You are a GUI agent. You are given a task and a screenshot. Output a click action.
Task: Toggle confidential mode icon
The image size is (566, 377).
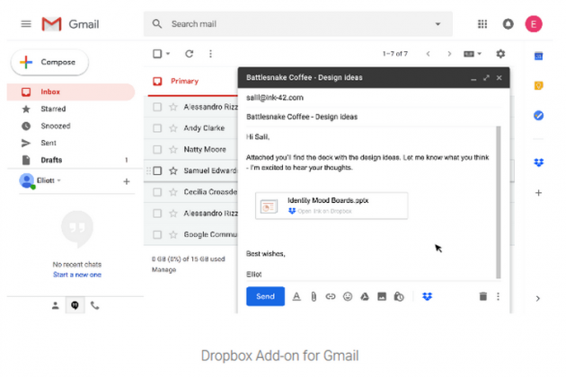[399, 296]
